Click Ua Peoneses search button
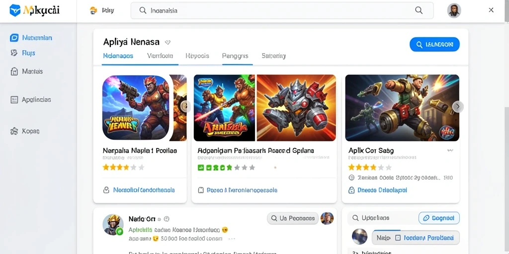The image size is (509, 254). click(x=292, y=218)
